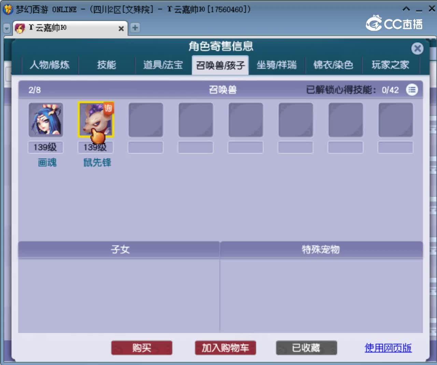Select the third empty summon pet slot
Viewport: 437px width, 365px height.
tap(246, 120)
